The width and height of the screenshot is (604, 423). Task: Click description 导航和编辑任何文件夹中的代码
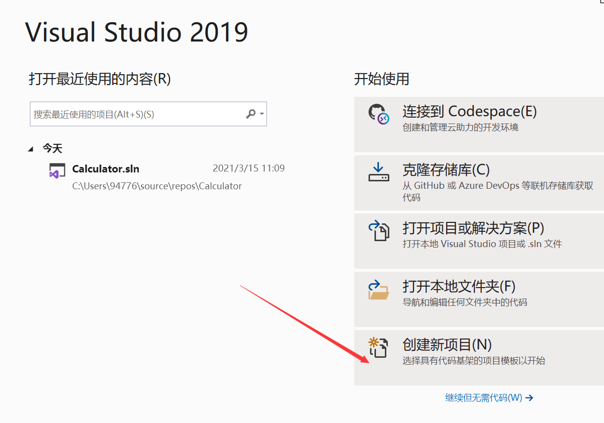pyautogui.click(x=465, y=302)
